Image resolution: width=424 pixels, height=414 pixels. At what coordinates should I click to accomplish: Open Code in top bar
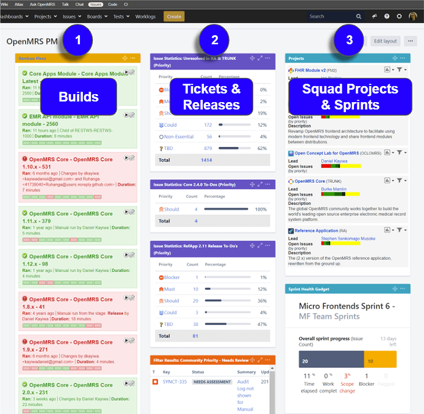point(112,4)
